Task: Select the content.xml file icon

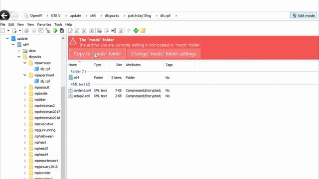Action: tap(71, 90)
